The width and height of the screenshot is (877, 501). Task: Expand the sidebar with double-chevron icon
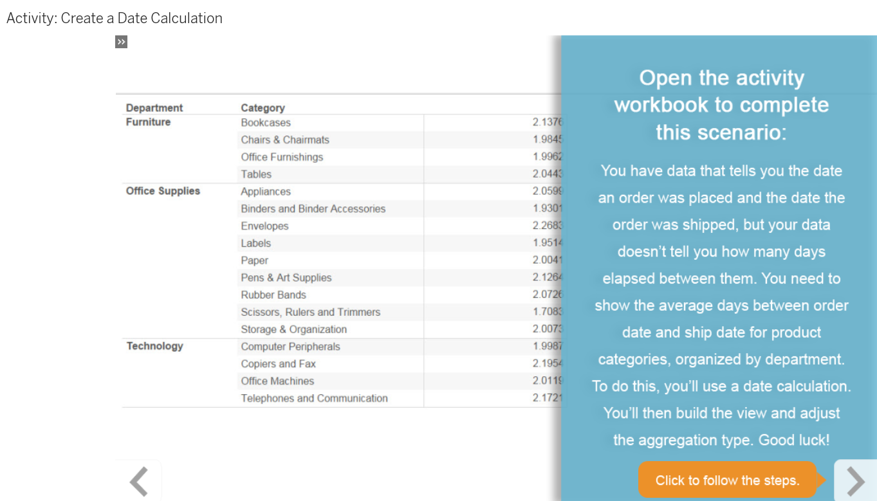(121, 42)
